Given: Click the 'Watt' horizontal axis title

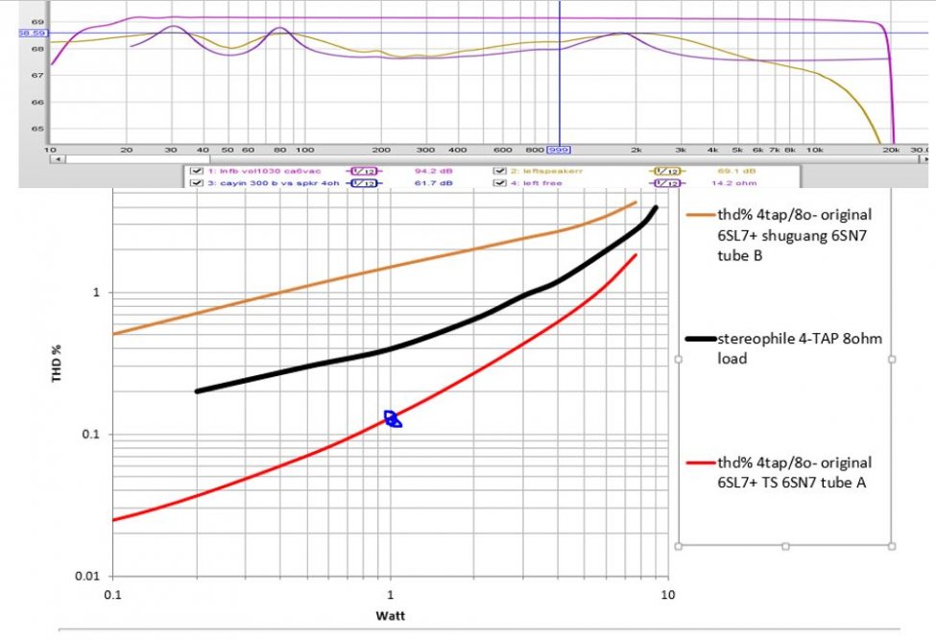Looking at the screenshot, I should coord(391,616).
